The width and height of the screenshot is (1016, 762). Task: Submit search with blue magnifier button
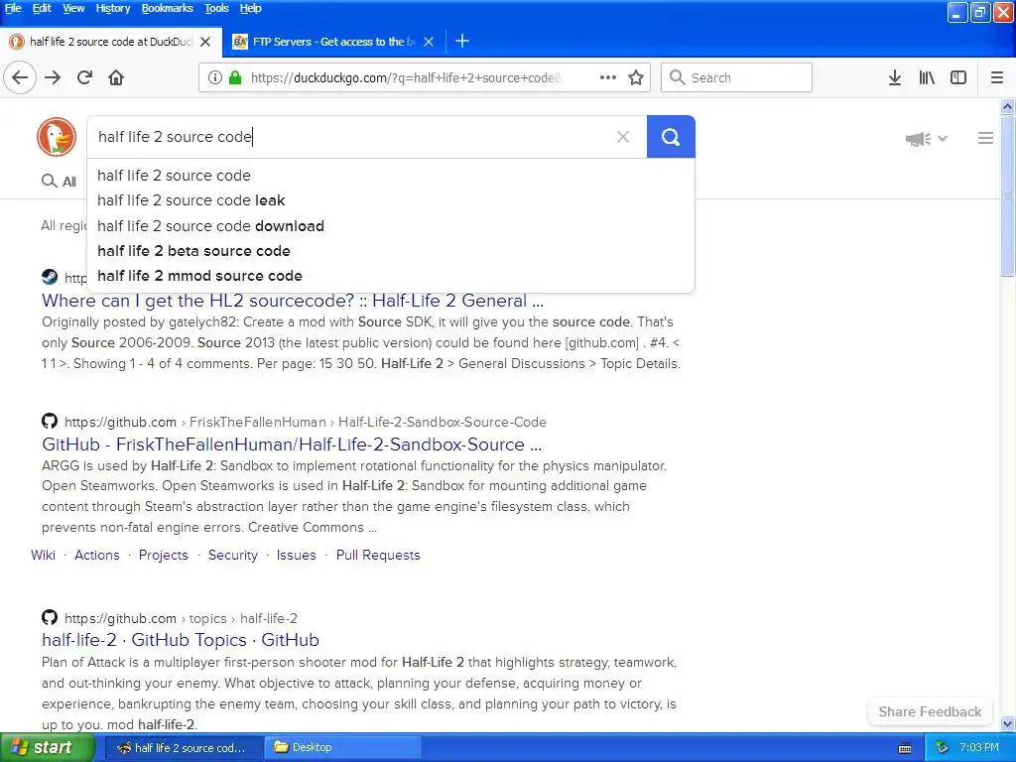pos(671,137)
